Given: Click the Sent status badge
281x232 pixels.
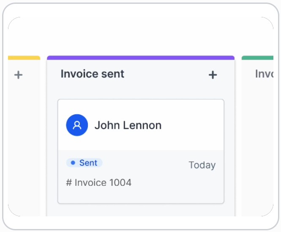Looking at the screenshot, I should tap(85, 163).
